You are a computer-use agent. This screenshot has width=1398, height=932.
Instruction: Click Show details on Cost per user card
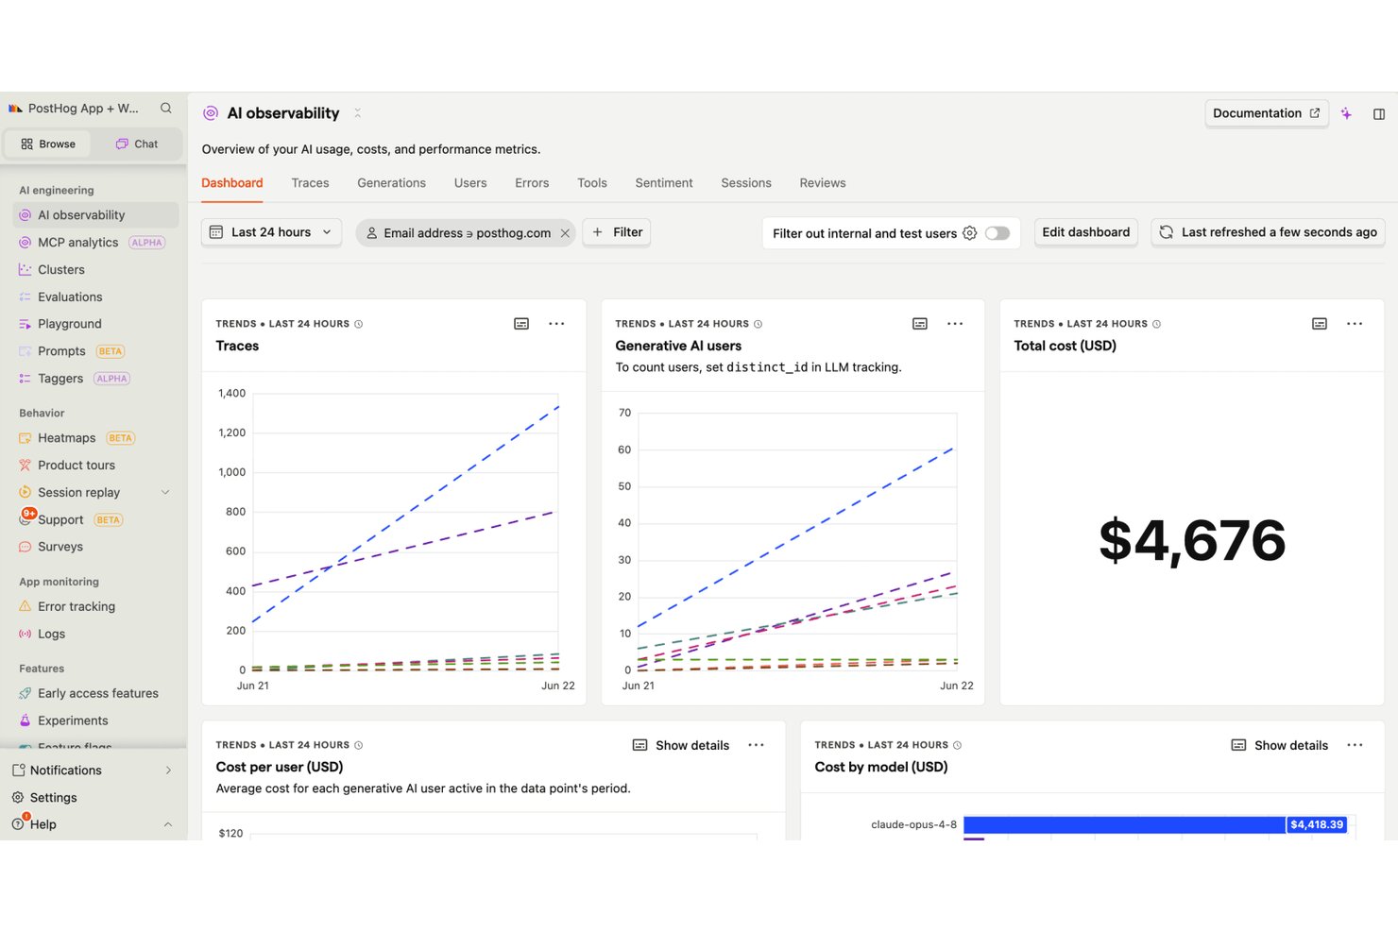[681, 746]
